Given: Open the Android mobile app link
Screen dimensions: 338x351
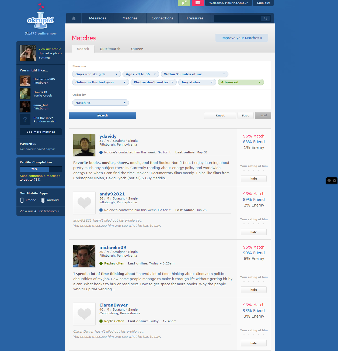Looking at the screenshot, I should tap(50, 200).
